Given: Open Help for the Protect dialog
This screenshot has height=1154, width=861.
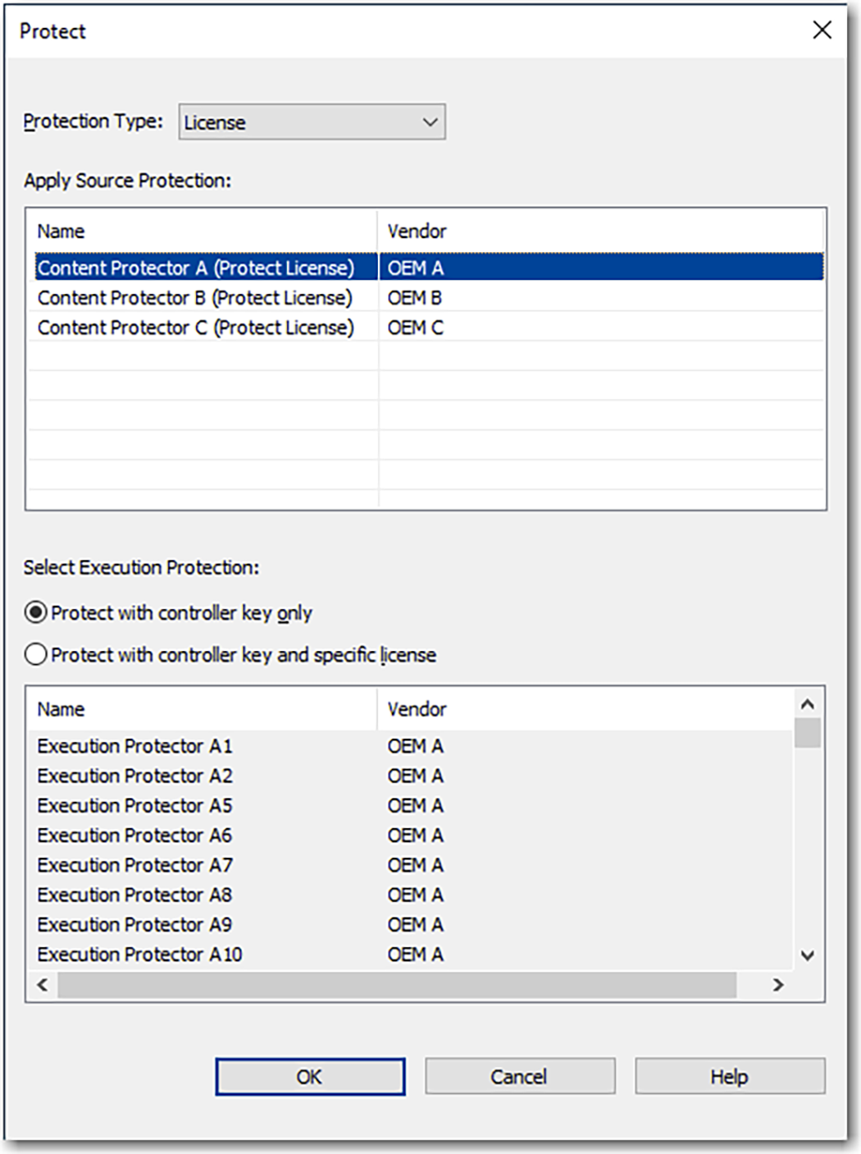Looking at the screenshot, I should 729,1077.
